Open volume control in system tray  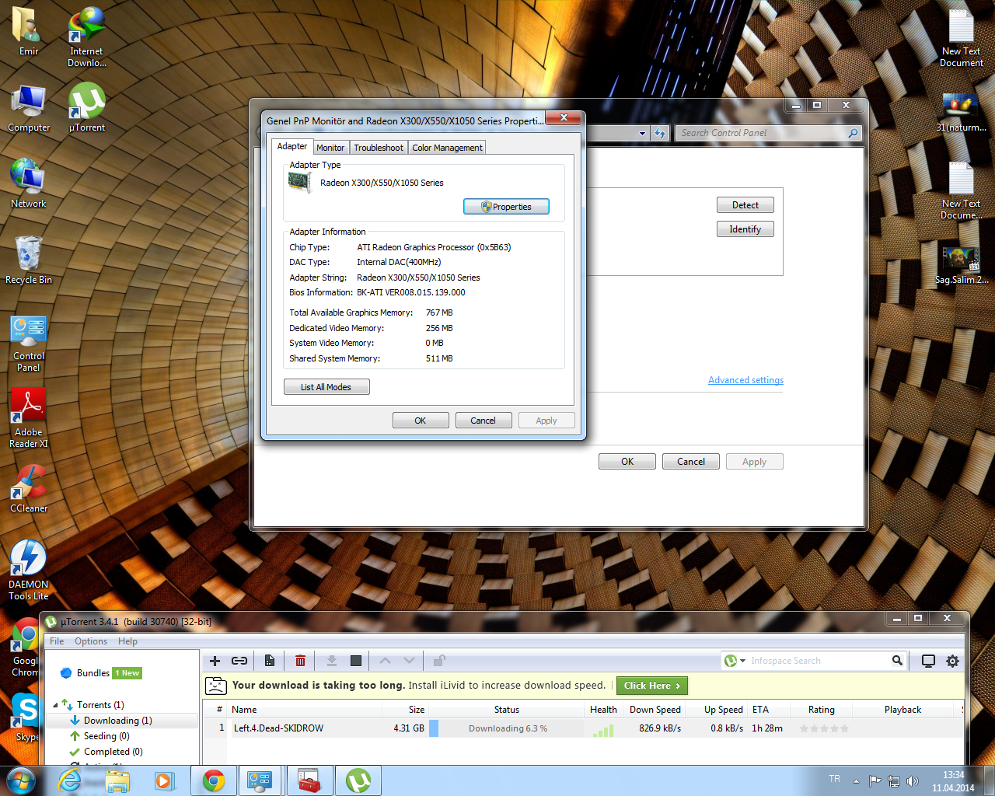coord(913,781)
